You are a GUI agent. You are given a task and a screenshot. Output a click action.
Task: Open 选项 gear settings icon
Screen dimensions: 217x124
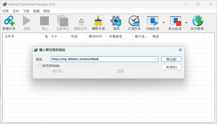(x=116, y=21)
